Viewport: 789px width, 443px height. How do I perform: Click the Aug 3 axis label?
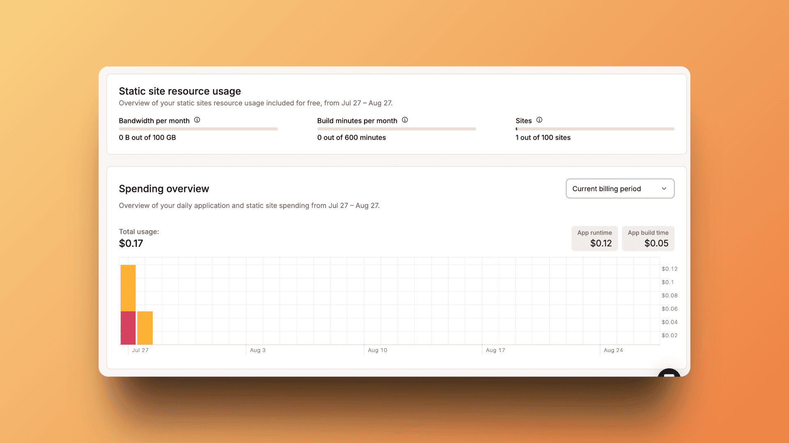coord(258,350)
